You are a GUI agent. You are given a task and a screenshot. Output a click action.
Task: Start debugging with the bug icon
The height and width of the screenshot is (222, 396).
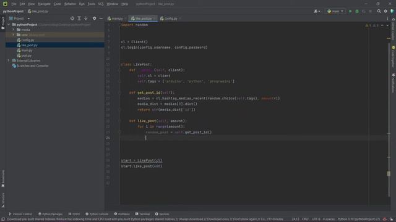357,11
